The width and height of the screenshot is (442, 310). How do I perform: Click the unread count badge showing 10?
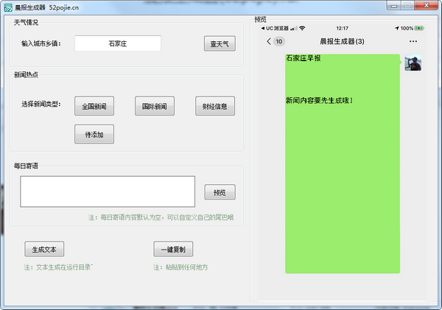pos(280,42)
